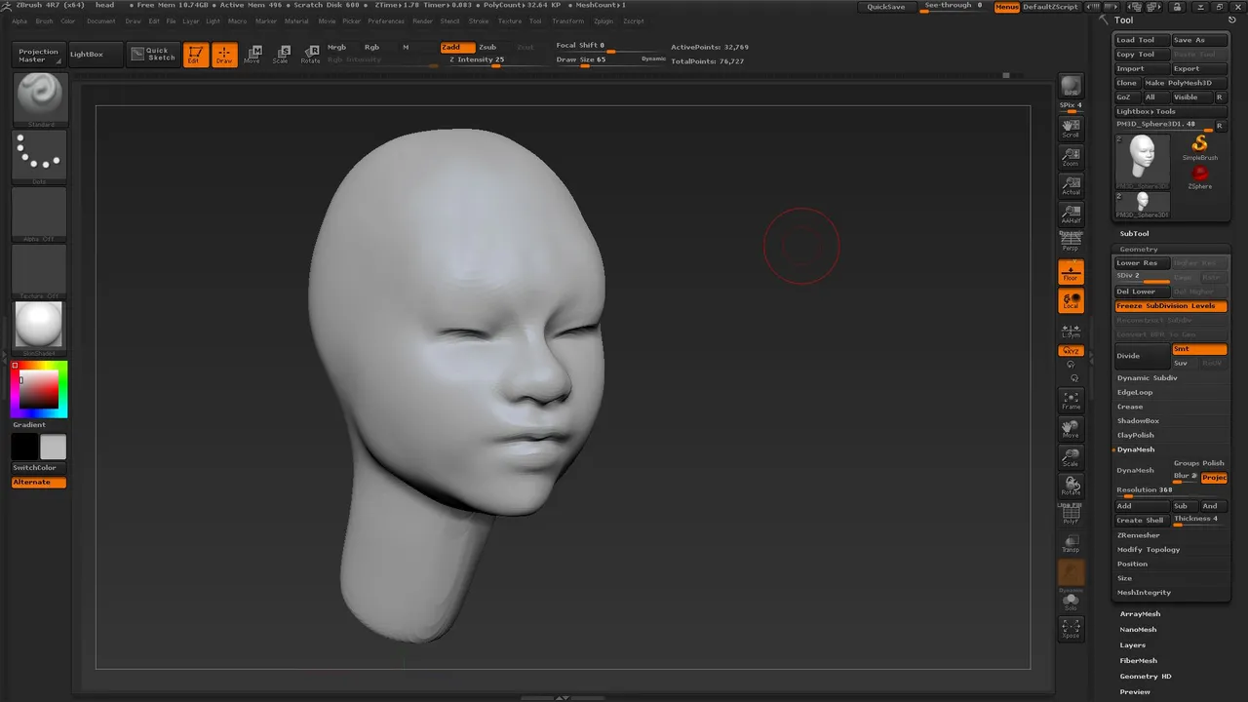Click Make PolyMesh3D button

tap(1185, 83)
